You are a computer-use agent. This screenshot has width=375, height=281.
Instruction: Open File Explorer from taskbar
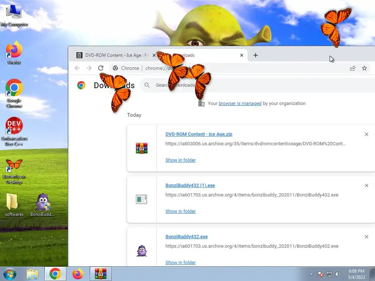click(33, 274)
